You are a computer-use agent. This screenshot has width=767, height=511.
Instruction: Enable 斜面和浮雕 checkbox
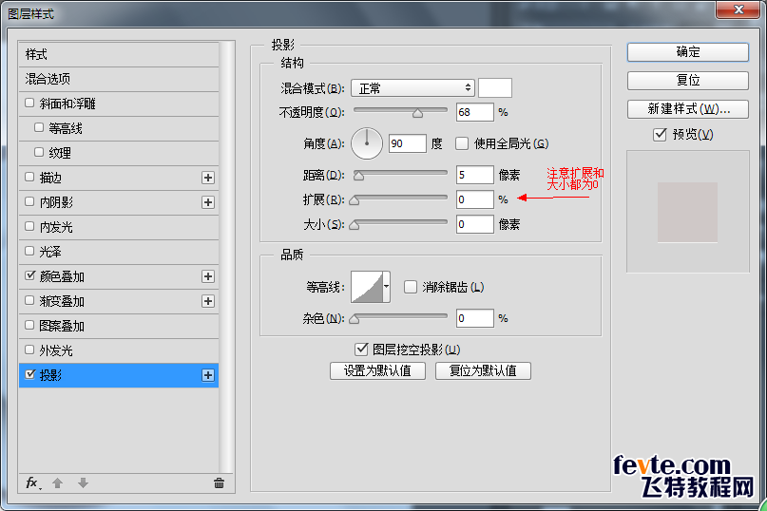click(29, 103)
